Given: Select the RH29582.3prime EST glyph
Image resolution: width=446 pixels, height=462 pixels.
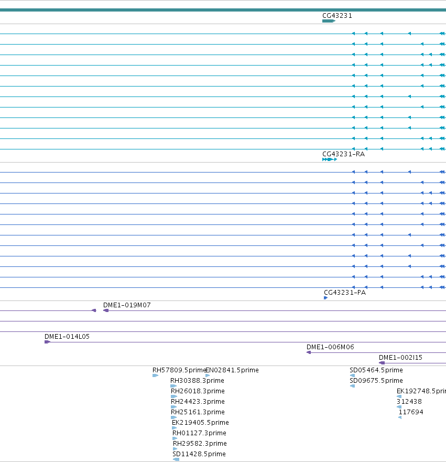Looking at the screenshot, I should (x=175, y=449).
